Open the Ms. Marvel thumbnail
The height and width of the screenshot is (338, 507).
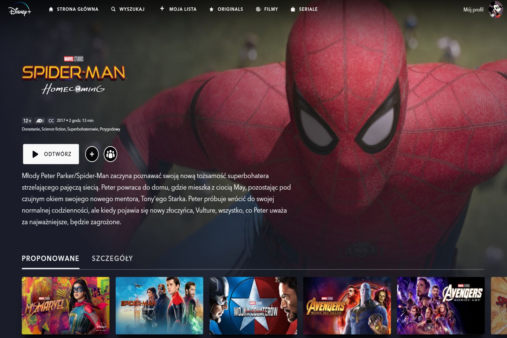[x=66, y=306]
